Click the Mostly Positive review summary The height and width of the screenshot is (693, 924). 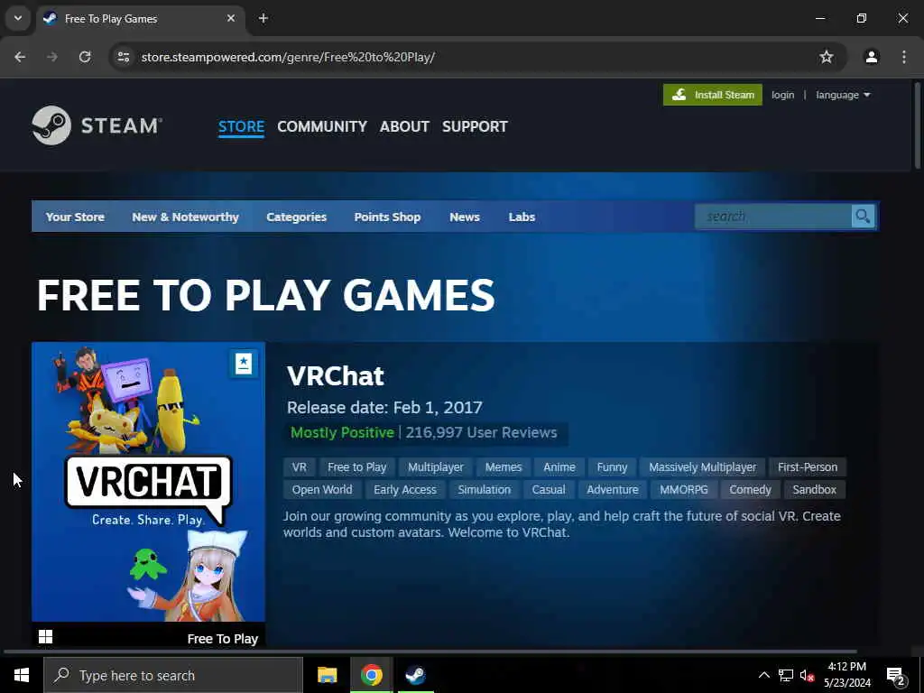click(342, 432)
